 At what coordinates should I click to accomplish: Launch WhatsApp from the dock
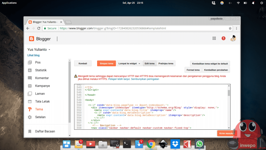pos(199,144)
